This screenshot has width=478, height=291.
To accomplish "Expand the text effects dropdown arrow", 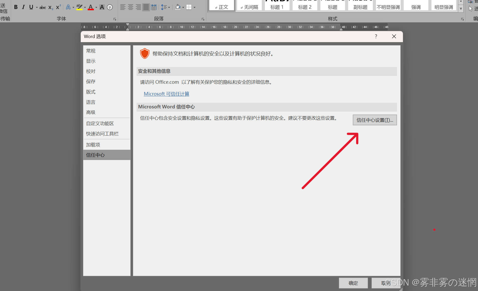I will click(x=73, y=7).
